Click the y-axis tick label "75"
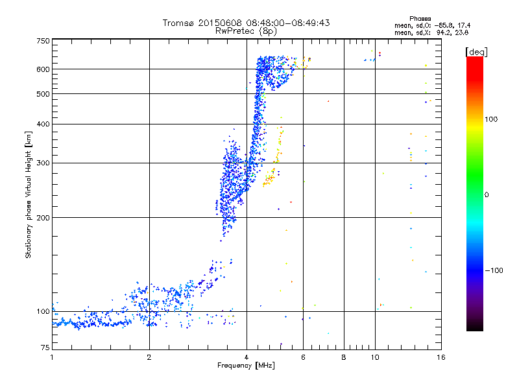Screen dimensions: 519x389 pos(45,348)
